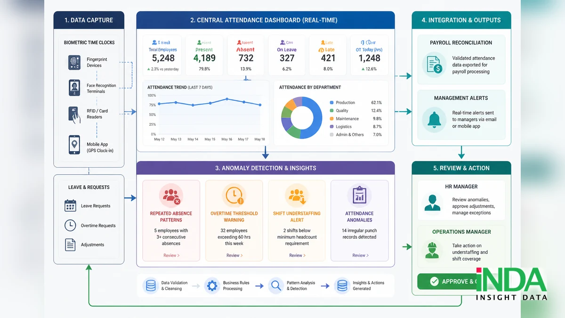Screen dimensions: 565x318
Task: Click the Attendance Anomalies clipboard icon
Action: (x=359, y=196)
